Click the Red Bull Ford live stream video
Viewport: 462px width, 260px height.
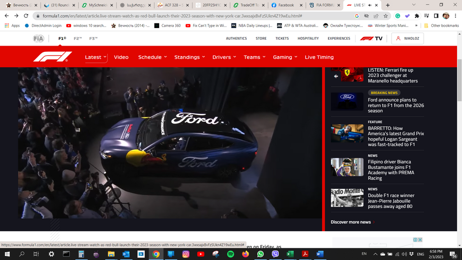pos(170,143)
